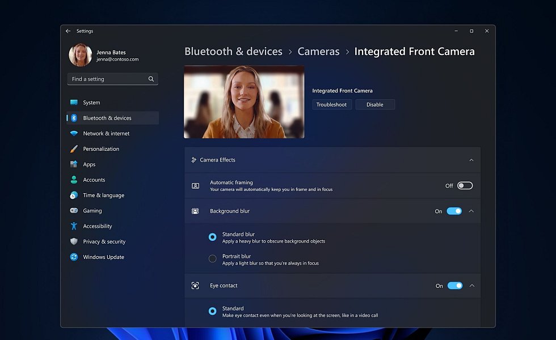
Task: Click the Background blur label
Action: pyautogui.click(x=230, y=211)
